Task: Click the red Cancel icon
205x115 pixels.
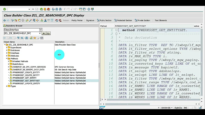Action: tap(48, 9)
